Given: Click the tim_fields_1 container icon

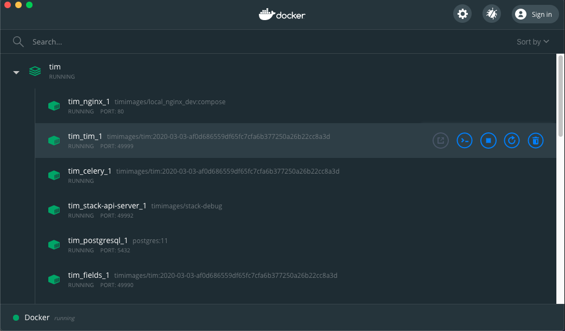Looking at the screenshot, I should pyautogui.click(x=54, y=279).
